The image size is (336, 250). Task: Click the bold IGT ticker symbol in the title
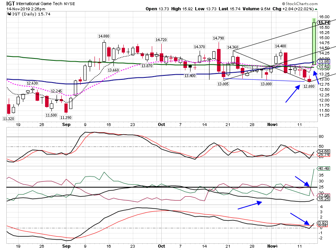[11, 4]
